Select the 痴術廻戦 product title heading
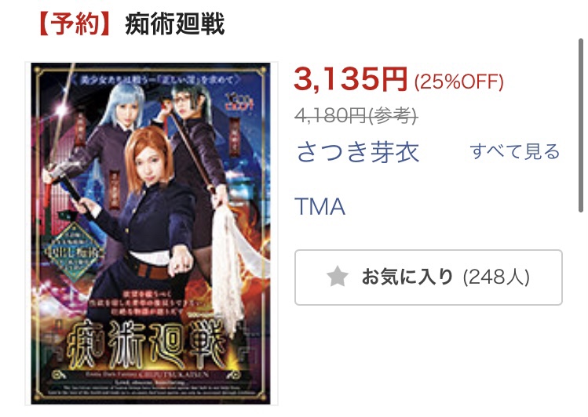The height and width of the screenshot is (417, 588). point(175,24)
